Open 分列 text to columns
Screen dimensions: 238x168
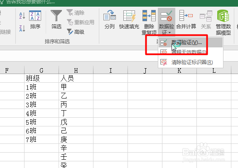pyautogui.click(x=109, y=20)
